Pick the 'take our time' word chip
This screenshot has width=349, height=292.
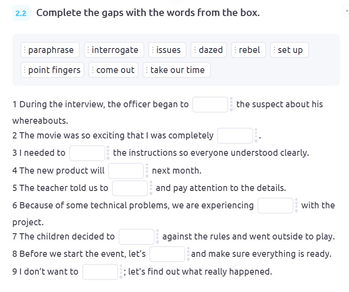[x=177, y=70]
